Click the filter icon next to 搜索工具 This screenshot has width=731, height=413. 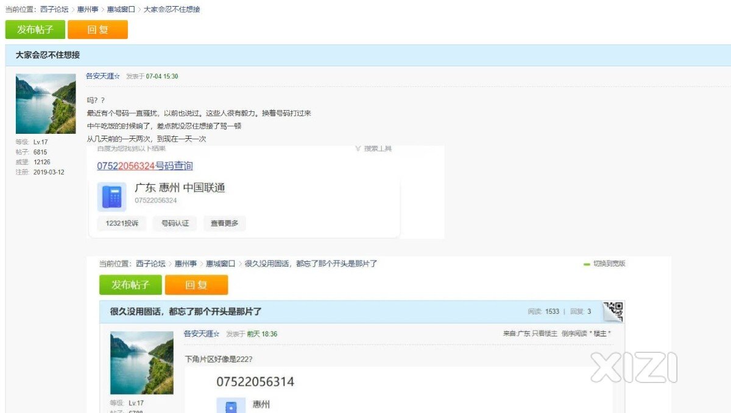[x=358, y=148]
